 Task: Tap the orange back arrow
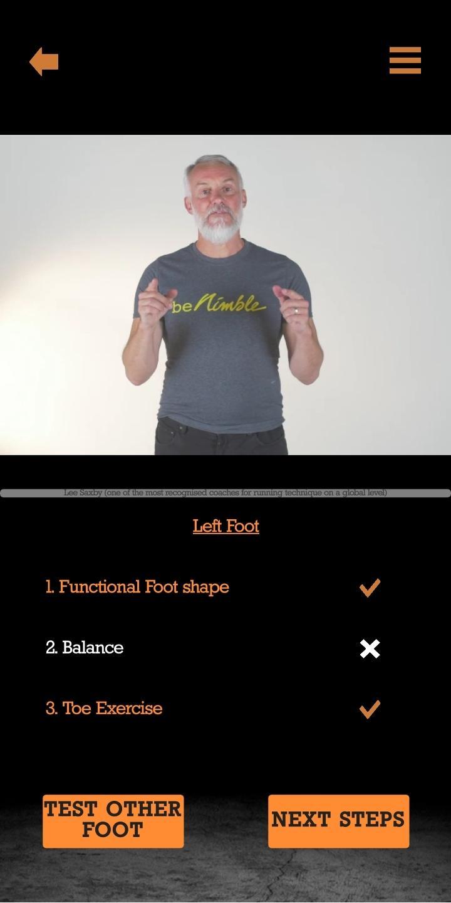pos(44,61)
